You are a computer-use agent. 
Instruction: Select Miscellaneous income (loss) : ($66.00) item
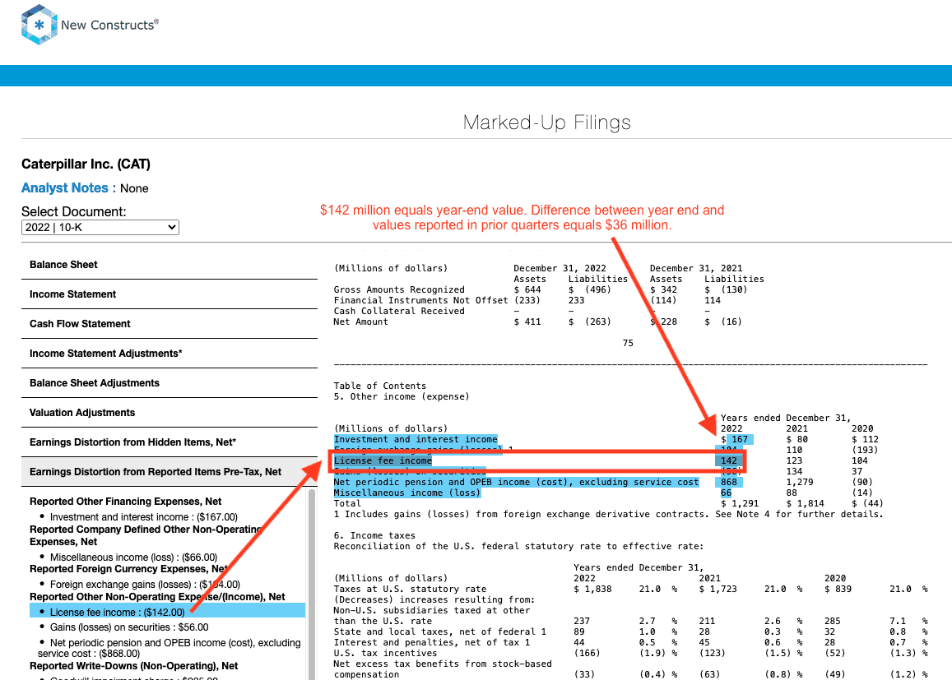coord(133,557)
